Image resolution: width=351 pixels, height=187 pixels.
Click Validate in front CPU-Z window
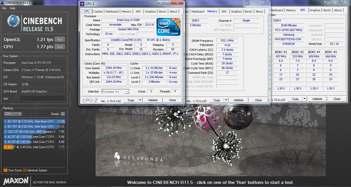click(x=153, y=100)
